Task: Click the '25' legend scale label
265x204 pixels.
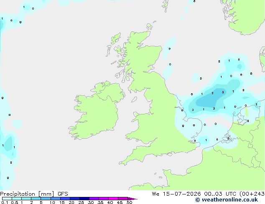Action: pyautogui.click(x=81, y=202)
